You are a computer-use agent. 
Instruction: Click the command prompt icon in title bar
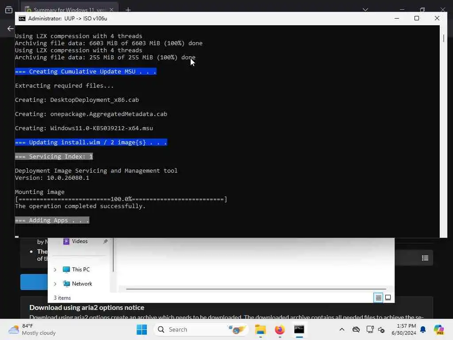click(22, 19)
